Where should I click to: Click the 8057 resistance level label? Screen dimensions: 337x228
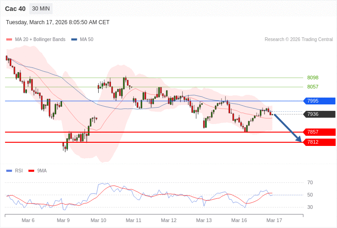313,87
